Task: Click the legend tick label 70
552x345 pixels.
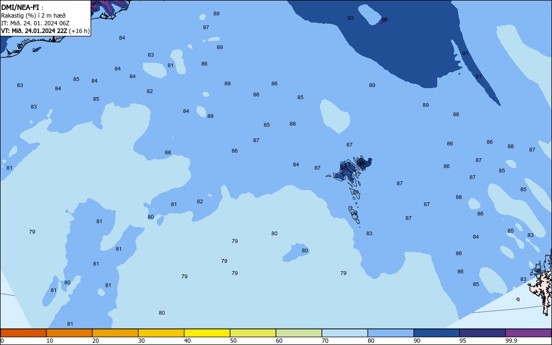Action: coord(325,341)
